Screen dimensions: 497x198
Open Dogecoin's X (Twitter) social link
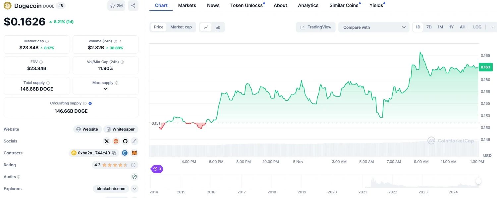pos(107,141)
